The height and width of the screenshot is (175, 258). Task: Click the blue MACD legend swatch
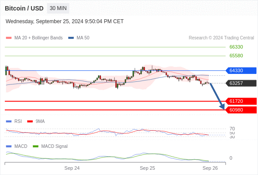pos(9,146)
